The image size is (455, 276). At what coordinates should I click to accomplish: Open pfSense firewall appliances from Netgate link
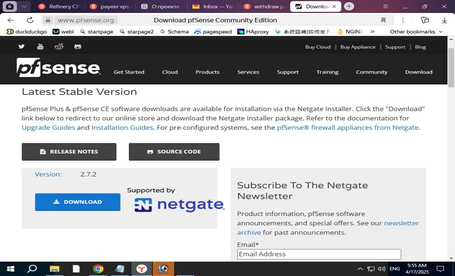click(348, 127)
